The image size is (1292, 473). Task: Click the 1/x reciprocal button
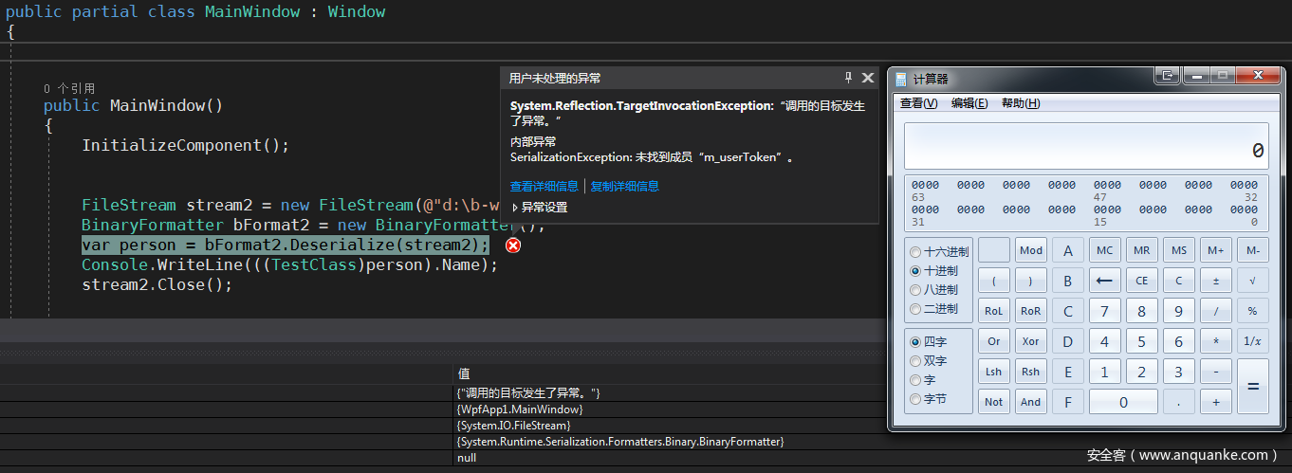(x=1252, y=341)
